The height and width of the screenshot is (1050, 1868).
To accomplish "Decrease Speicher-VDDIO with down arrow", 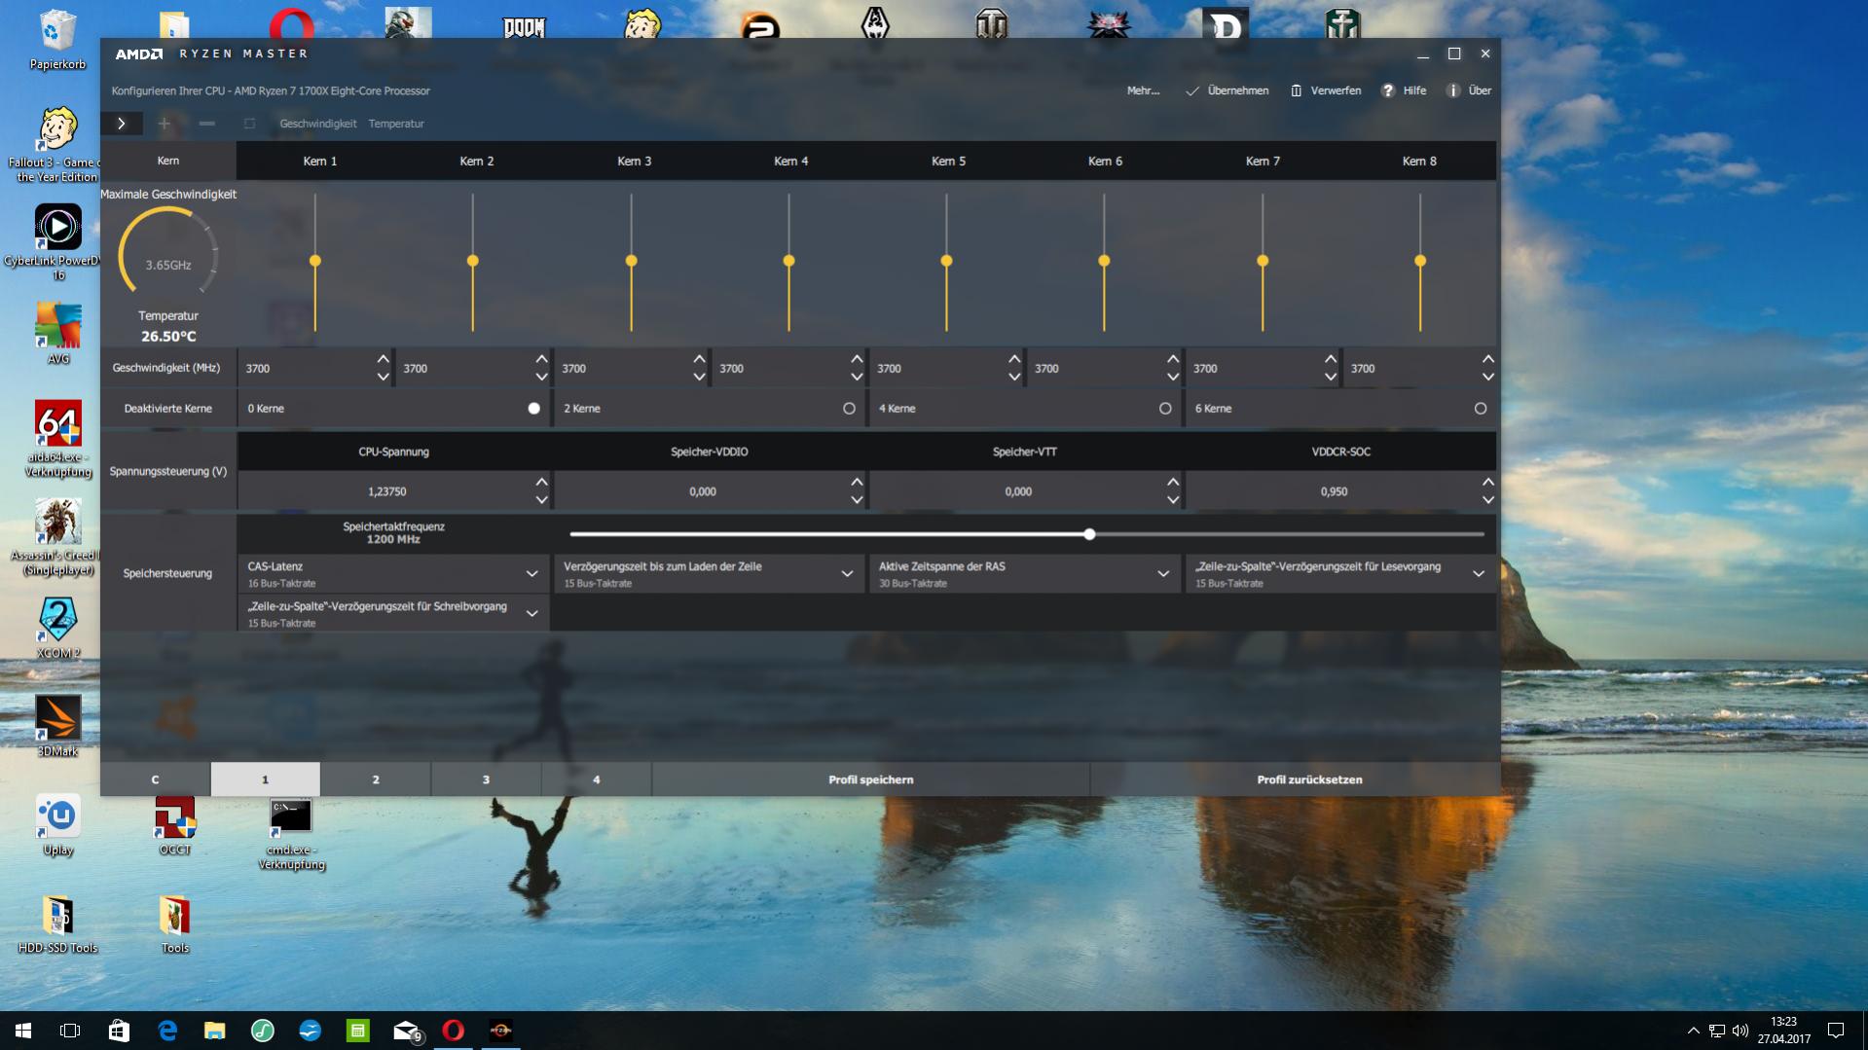I will [857, 500].
